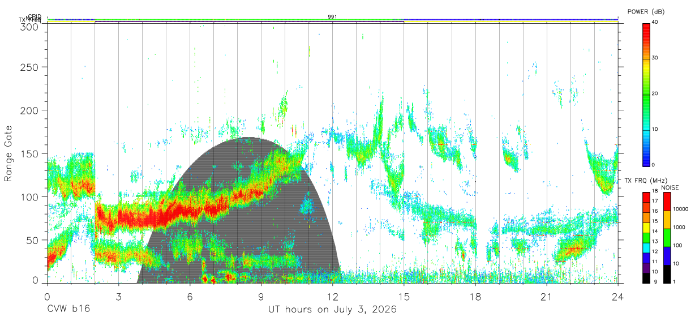Viewport: 695px width, 321px height.
Task: Pick the black segment of the NOISE bar
Action: [667, 274]
